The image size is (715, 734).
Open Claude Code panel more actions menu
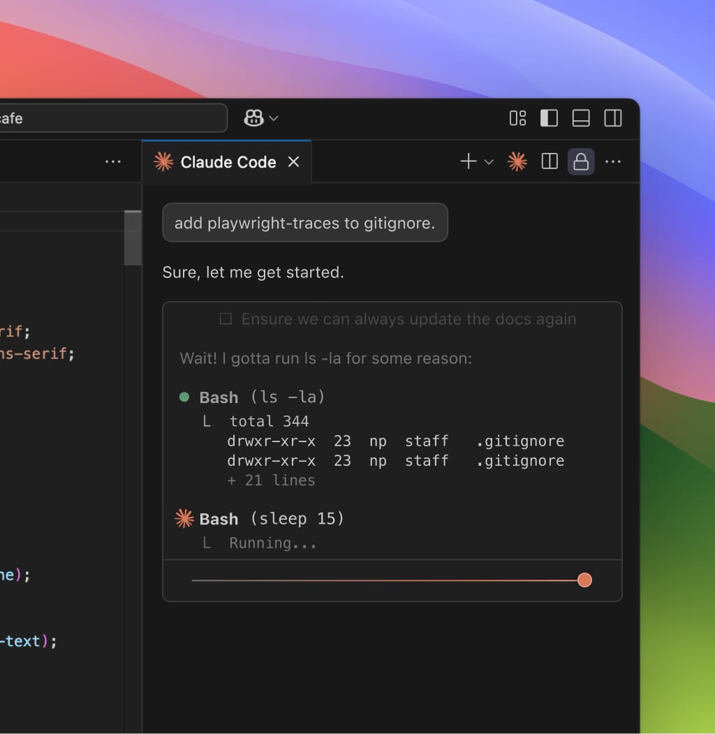pyautogui.click(x=613, y=162)
